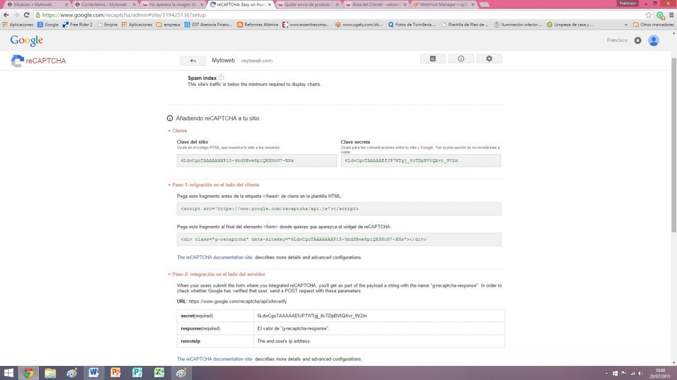Switch to the WebHost Manager tab
Image resolution: width=677 pixels, height=380 pixels.
pyautogui.click(x=443, y=4)
